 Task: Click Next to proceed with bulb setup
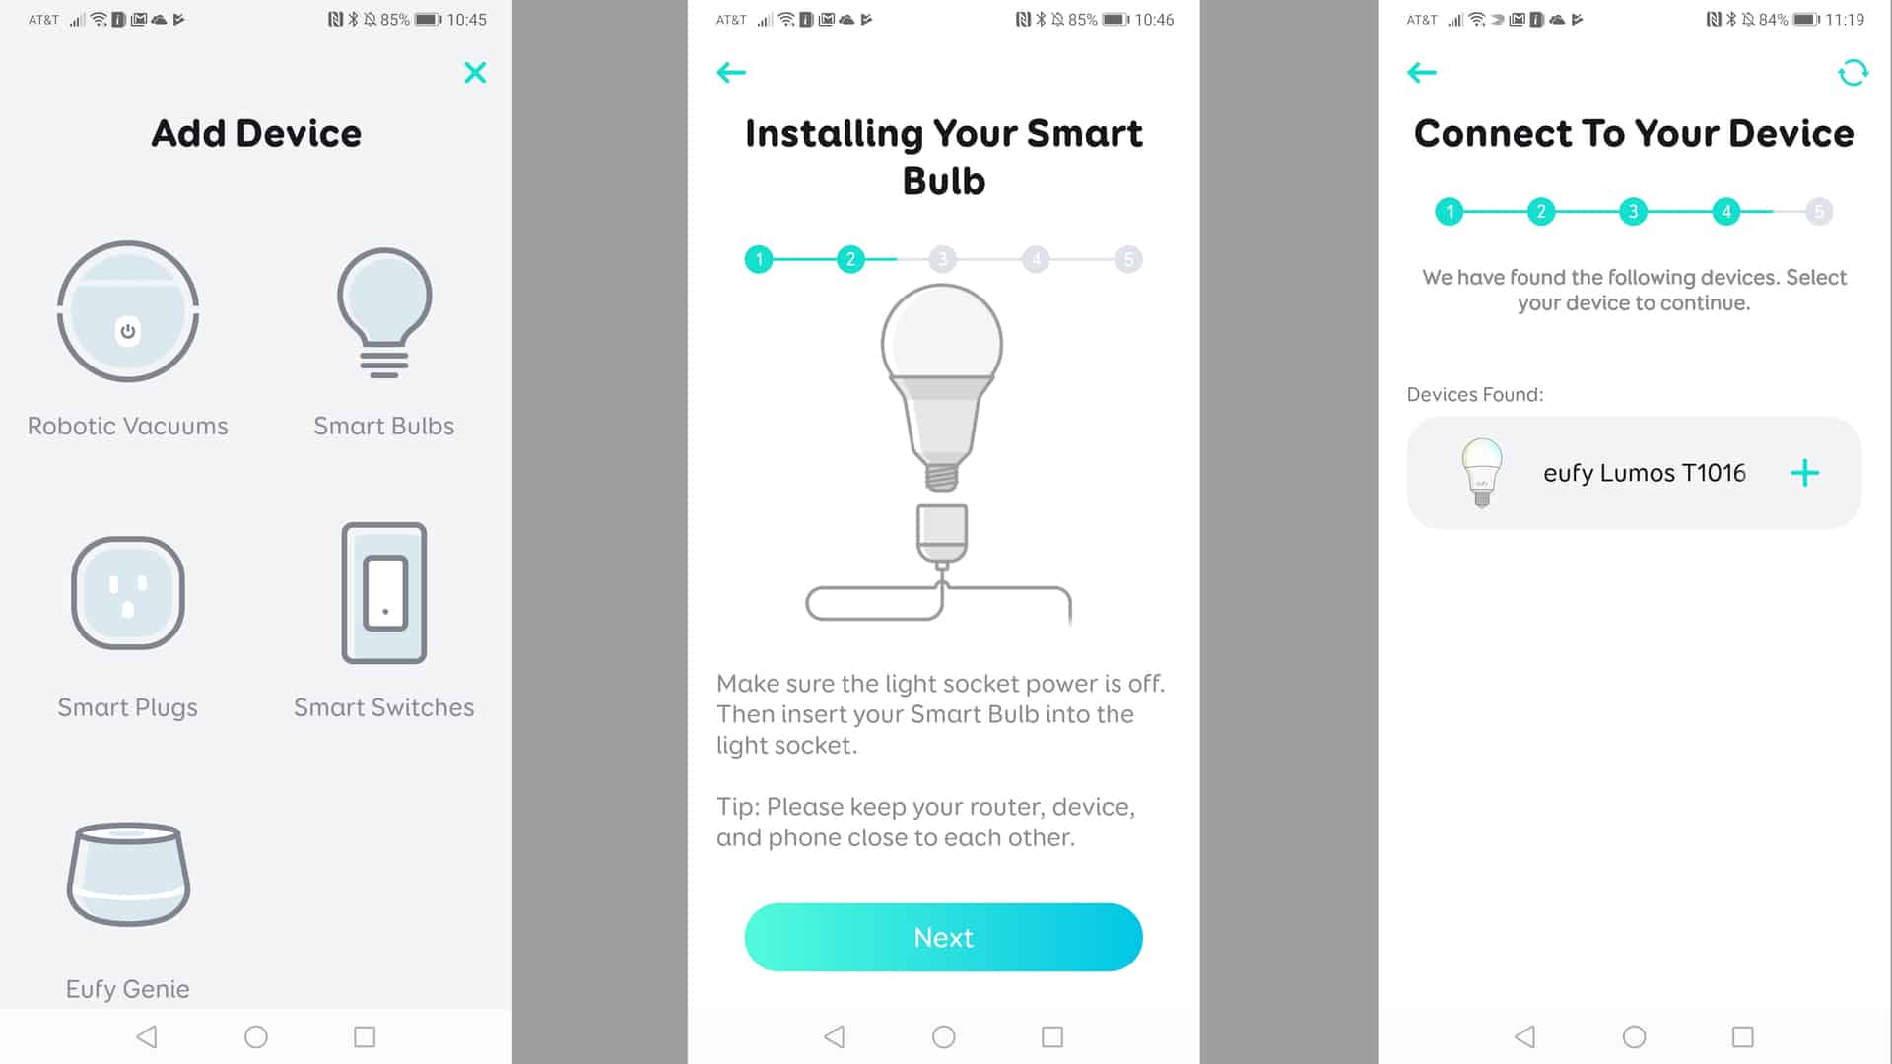(x=943, y=937)
